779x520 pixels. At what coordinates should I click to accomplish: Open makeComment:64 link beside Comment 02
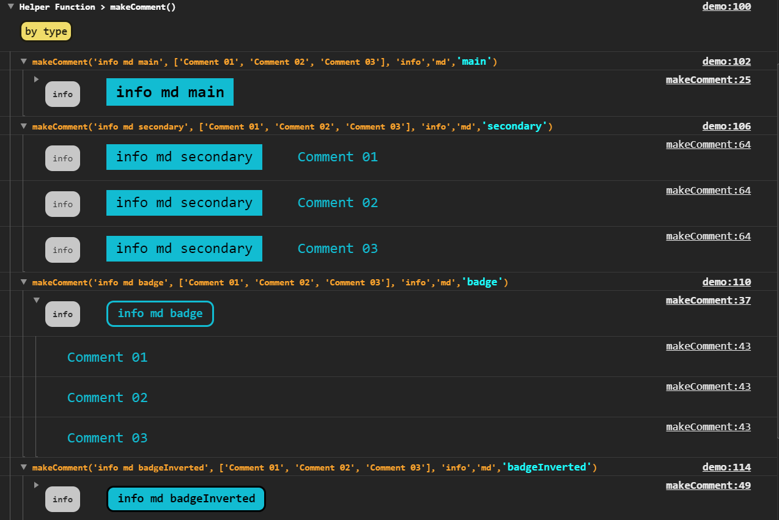708,190
